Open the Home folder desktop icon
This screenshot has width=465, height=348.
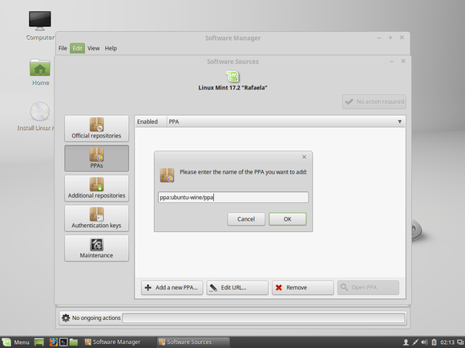tap(40, 72)
